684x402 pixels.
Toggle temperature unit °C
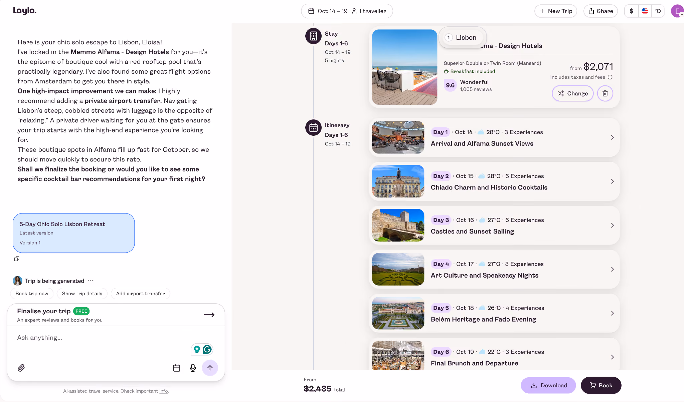pos(658,11)
